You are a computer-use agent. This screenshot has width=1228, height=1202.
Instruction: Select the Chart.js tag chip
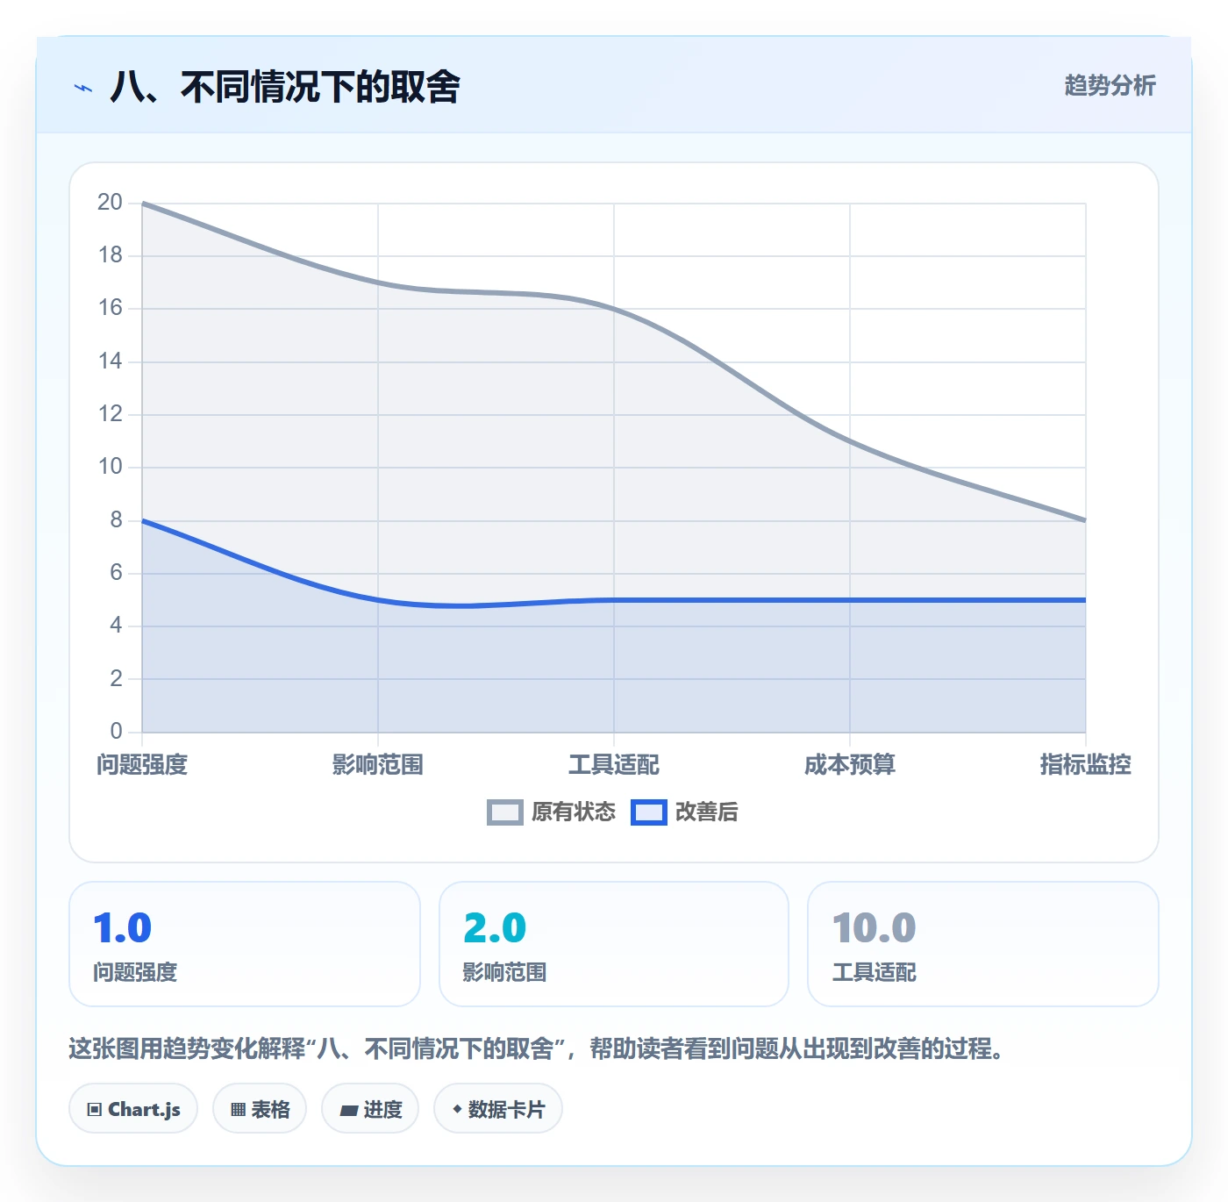[x=133, y=1109]
